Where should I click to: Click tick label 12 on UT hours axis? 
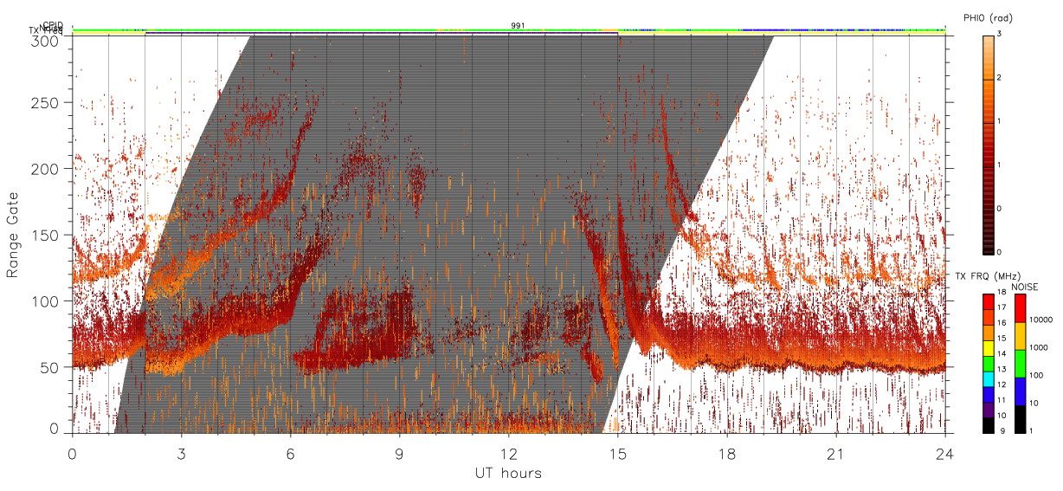(x=508, y=454)
